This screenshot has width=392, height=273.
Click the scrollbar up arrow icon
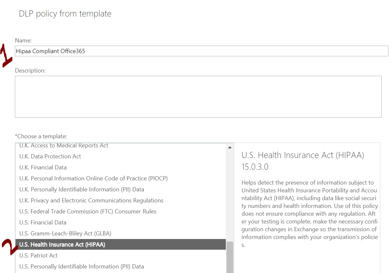(x=230, y=147)
